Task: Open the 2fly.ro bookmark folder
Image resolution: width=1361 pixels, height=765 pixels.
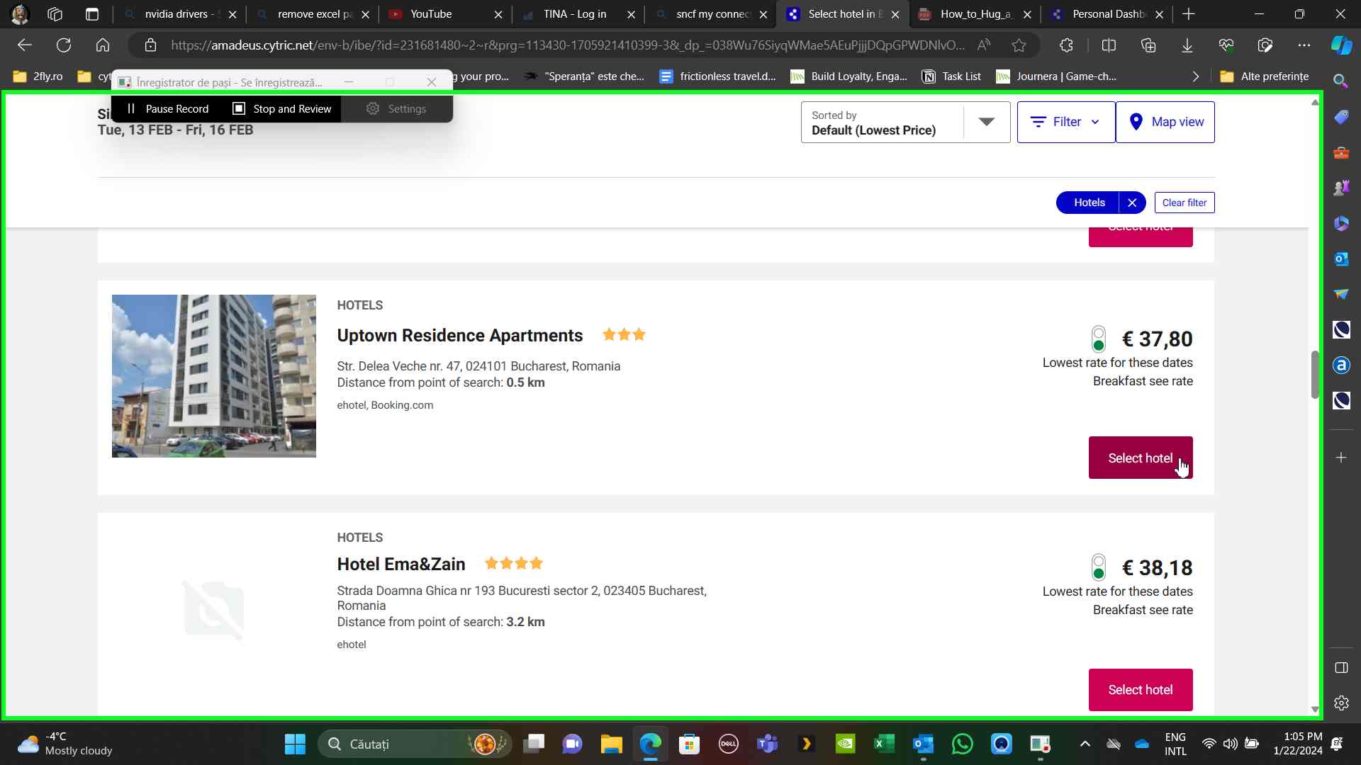Action: [x=38, y=76]
